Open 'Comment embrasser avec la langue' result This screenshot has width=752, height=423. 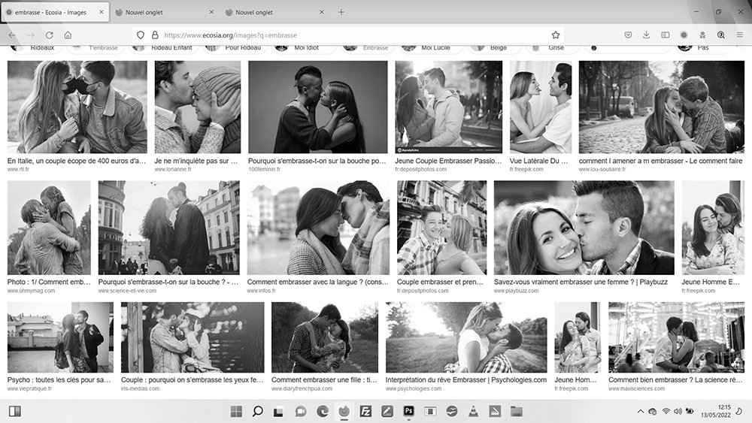(x=318, y=283)
